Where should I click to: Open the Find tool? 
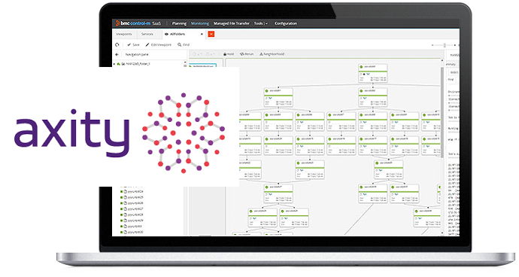184,44
